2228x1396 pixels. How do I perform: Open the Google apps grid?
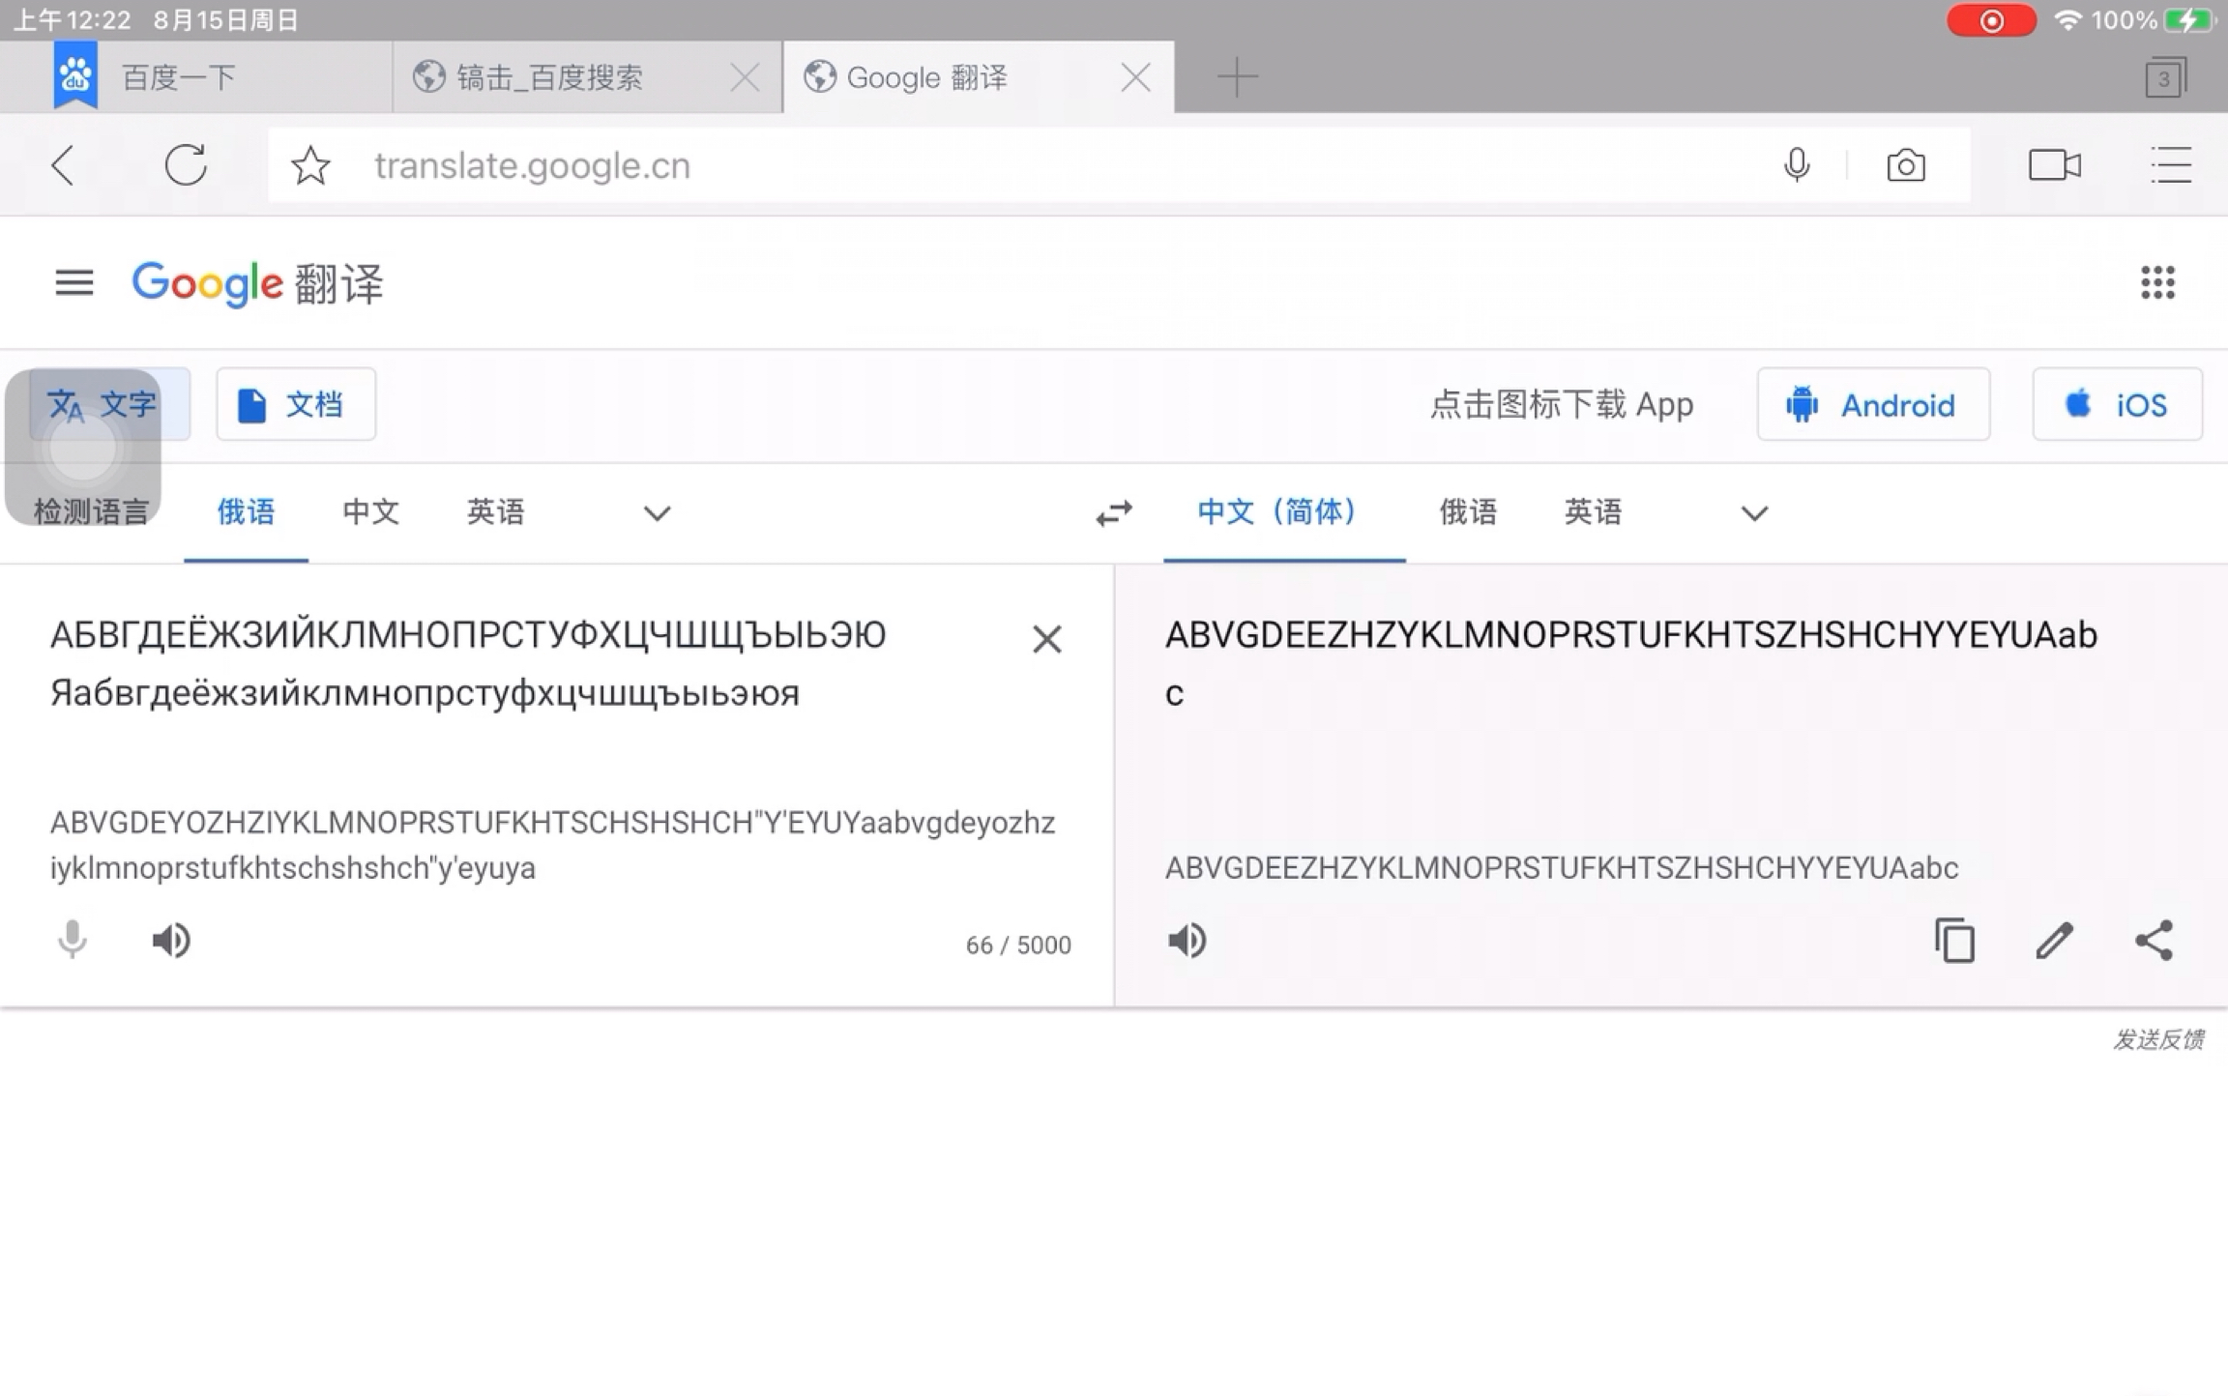pyautogui.click(x=2157, y=282)
